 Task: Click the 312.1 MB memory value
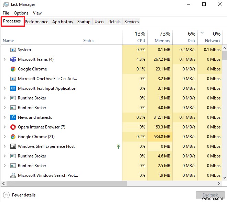pyautogui.click(x=162, y=117)
